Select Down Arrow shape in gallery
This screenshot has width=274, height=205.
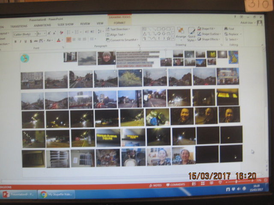164,33
